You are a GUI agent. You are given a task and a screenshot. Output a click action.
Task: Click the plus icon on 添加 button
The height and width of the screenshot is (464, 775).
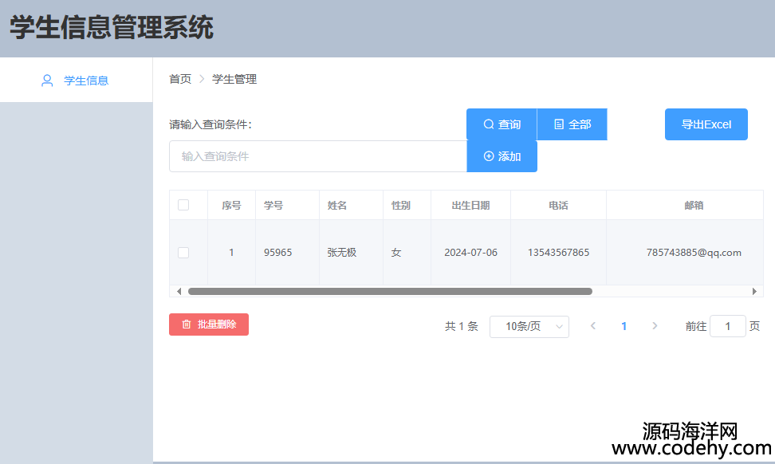pyautogui.click(x=488, y=156)
